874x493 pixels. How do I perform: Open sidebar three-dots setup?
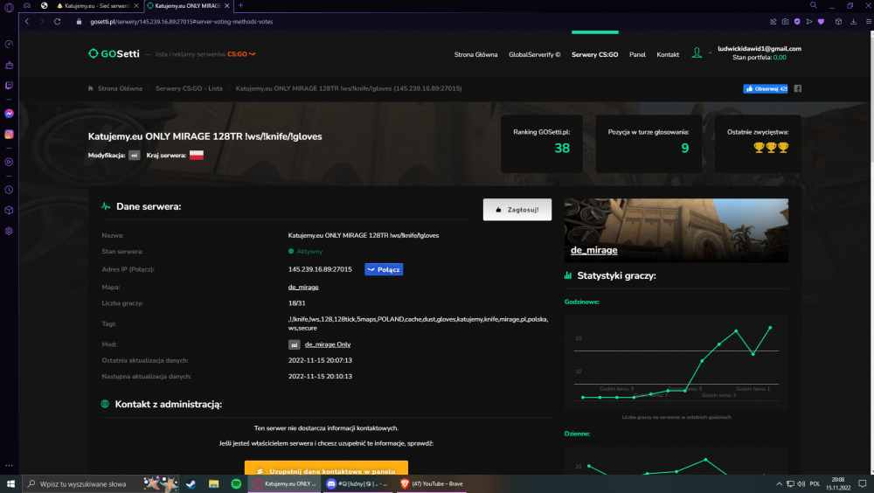(9, 465)
